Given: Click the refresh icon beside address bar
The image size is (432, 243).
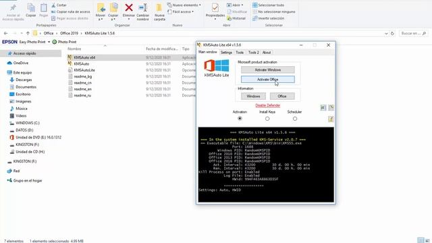Looking at the screenshot, I should click(392, 33).
